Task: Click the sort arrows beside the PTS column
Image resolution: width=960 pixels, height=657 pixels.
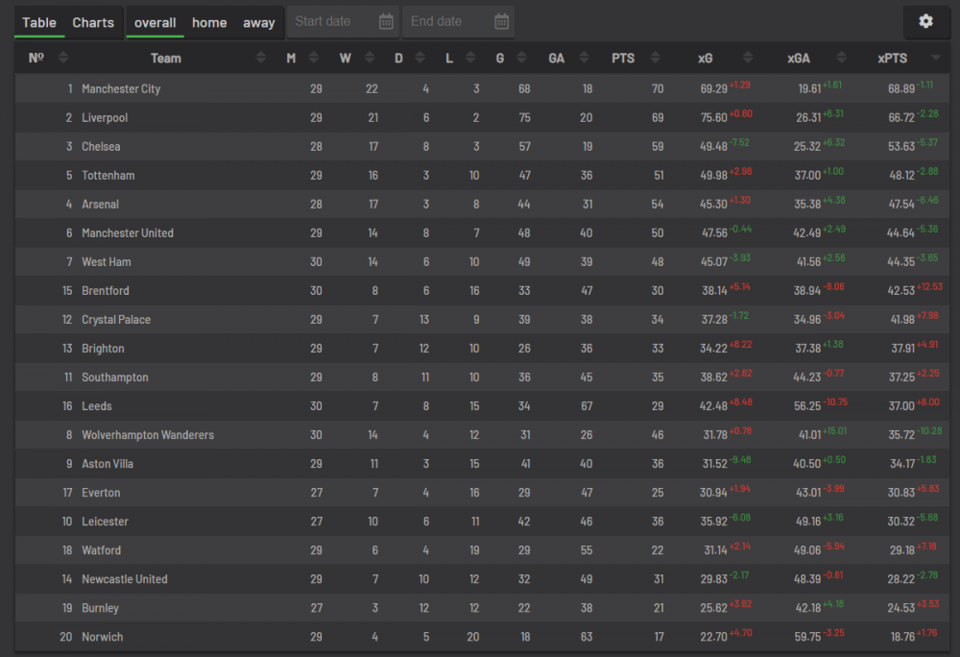Action: 654,59
